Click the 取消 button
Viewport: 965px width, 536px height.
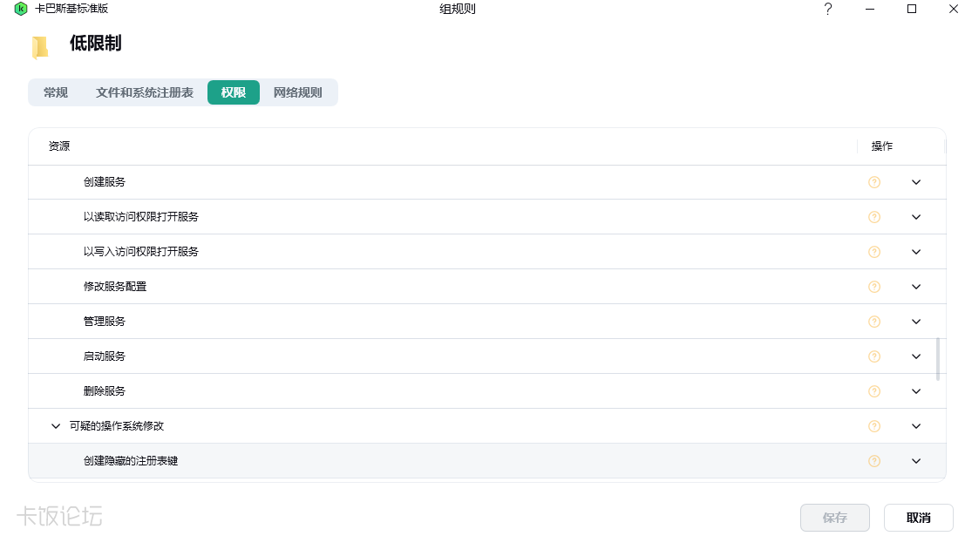point(918,518)
